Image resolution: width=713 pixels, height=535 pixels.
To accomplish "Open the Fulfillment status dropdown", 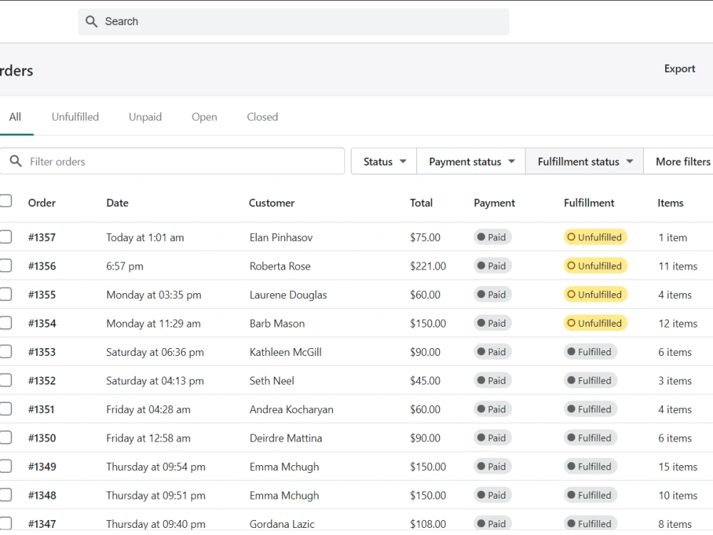I will (x=585, y=161).
